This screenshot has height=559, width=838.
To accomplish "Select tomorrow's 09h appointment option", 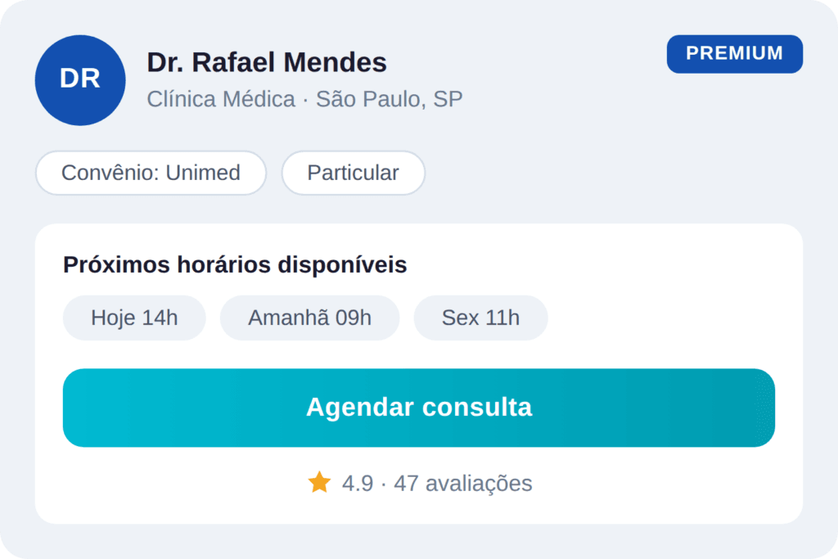I will (309, 318).
